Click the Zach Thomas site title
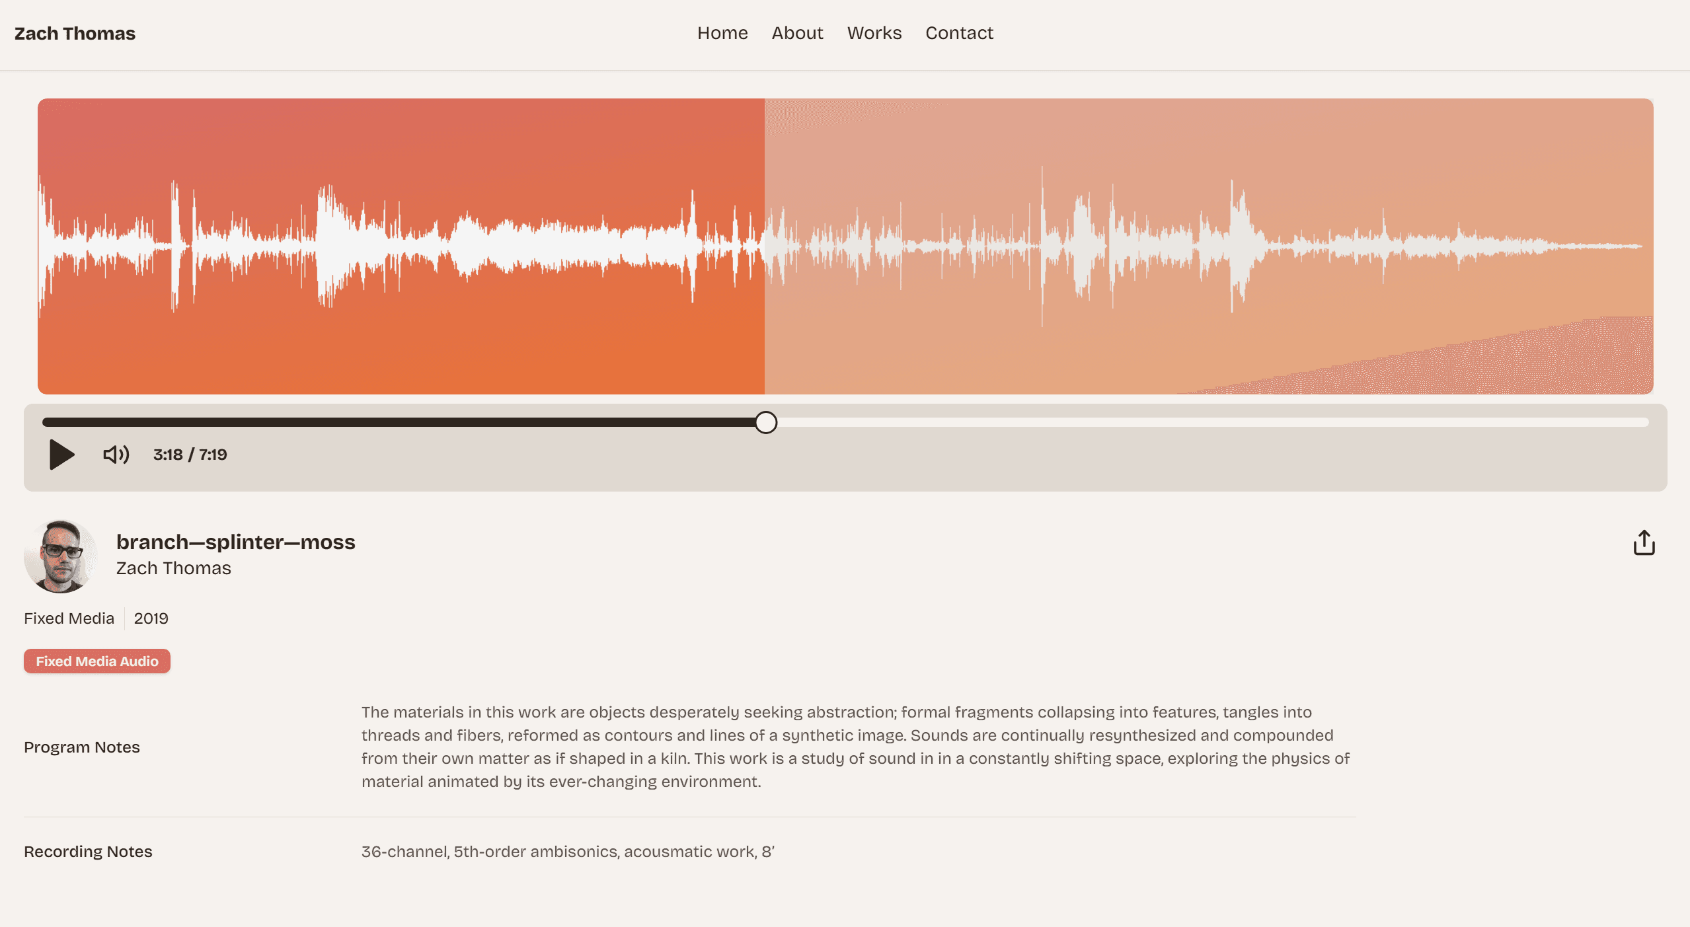Viewport: 1690px width, 927px height. tap(75, 32)
